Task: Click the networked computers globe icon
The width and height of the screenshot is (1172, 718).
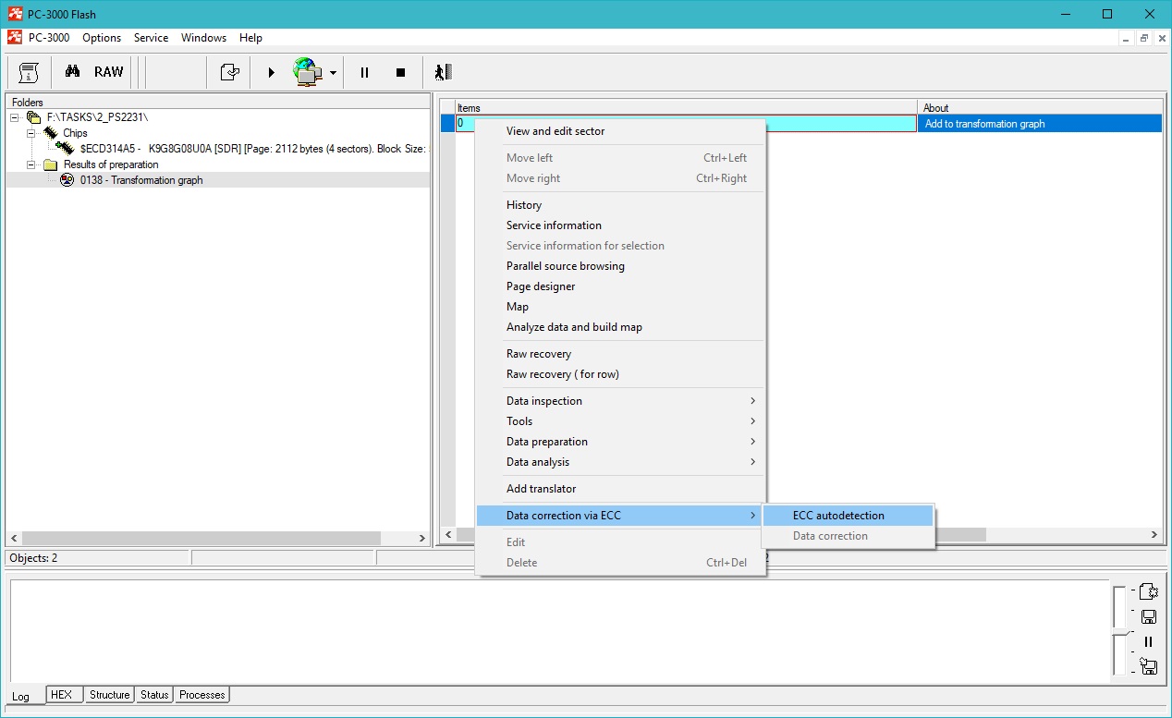Action: [x=308, y=72]
